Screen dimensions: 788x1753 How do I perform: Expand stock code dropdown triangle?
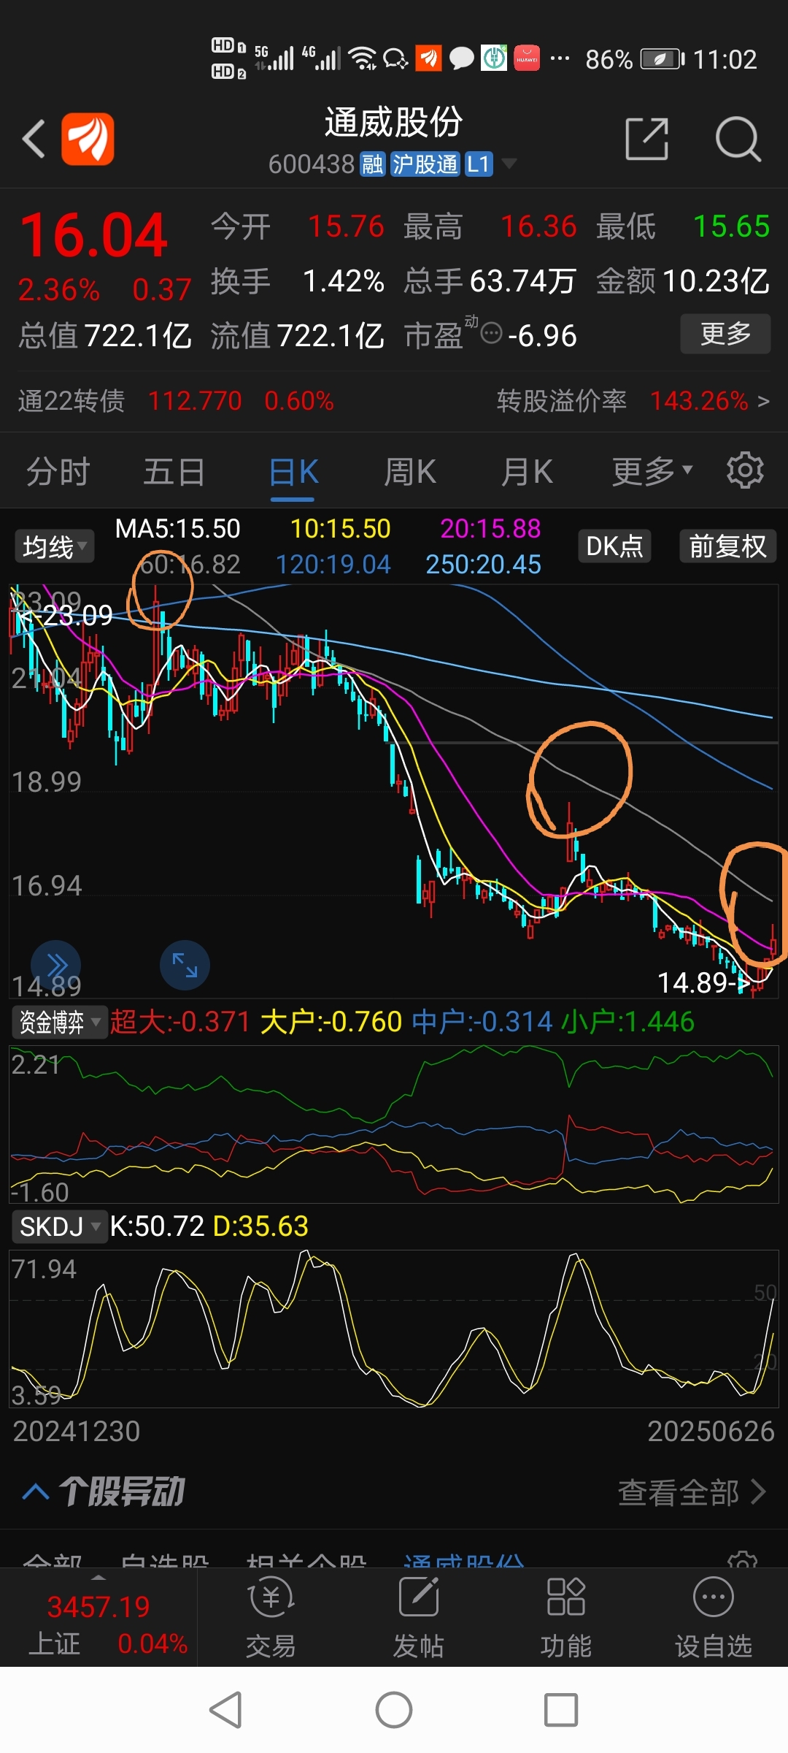509,164
